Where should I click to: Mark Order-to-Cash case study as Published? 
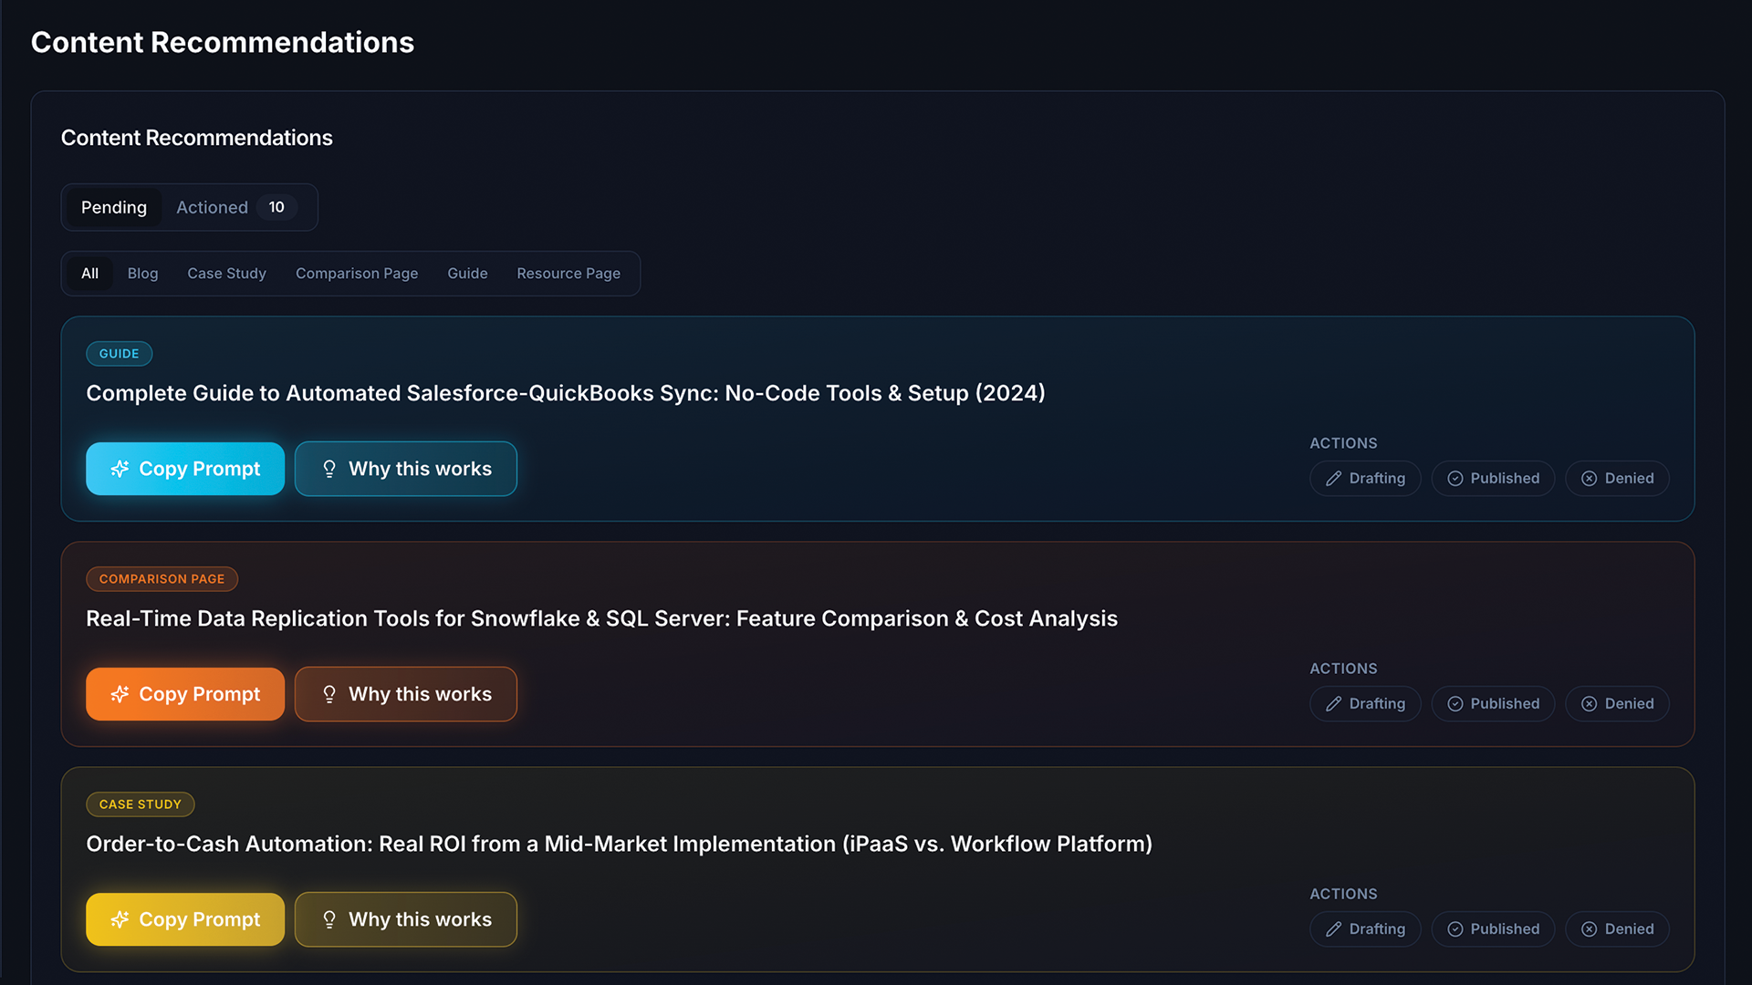(1493, 928)
